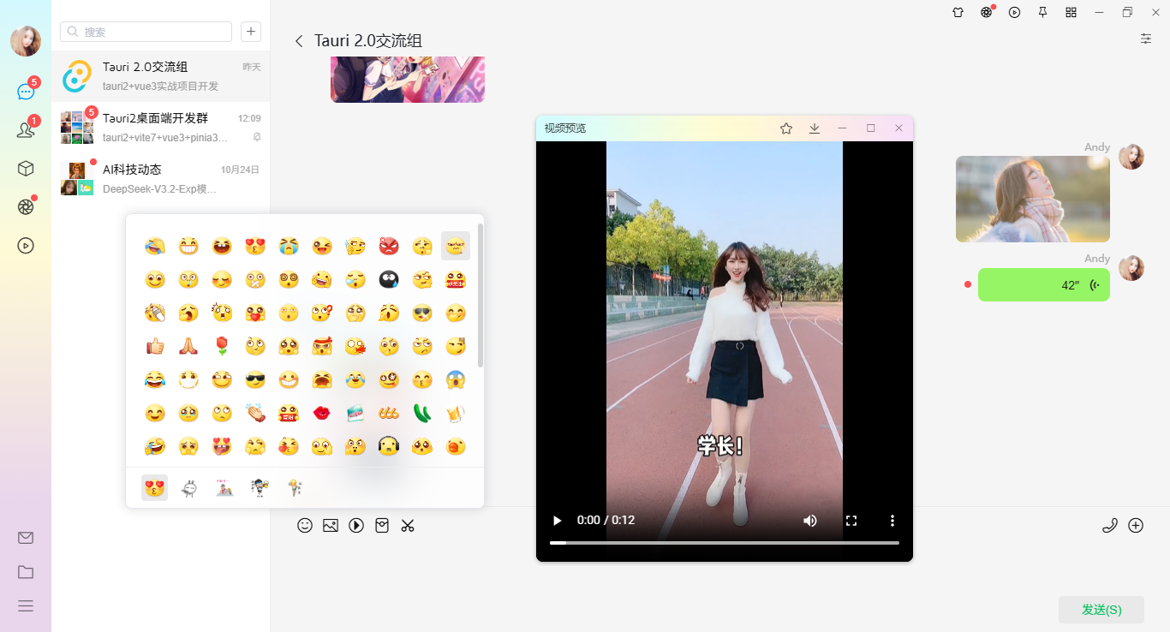Download the video with the download icon
The image size is (1170, 632).
pos(815,128)
